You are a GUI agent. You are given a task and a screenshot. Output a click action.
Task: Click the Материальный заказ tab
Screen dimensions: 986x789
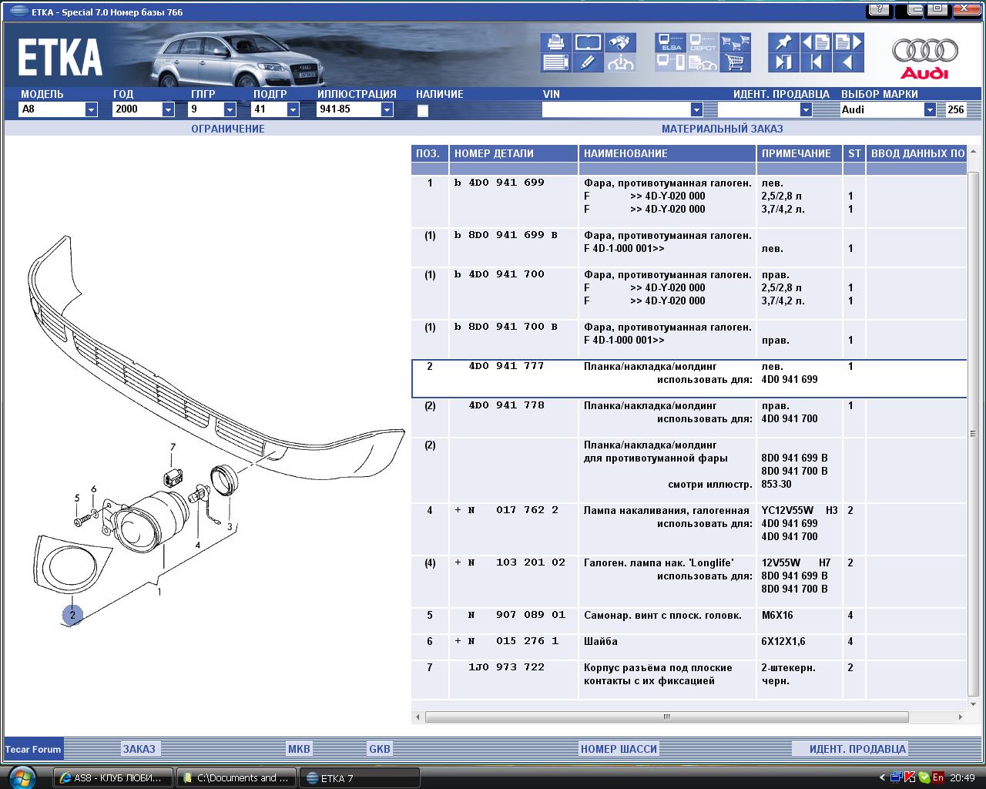point(722,129)
